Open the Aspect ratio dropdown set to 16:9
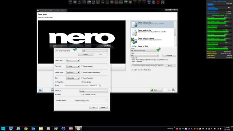Image resolution: width=233 pixels, height=131 pixels. coord(73,60)
